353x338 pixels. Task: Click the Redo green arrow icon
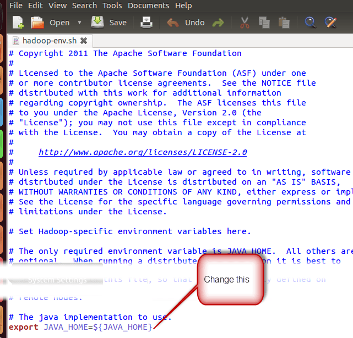click(x=218, y=23)
